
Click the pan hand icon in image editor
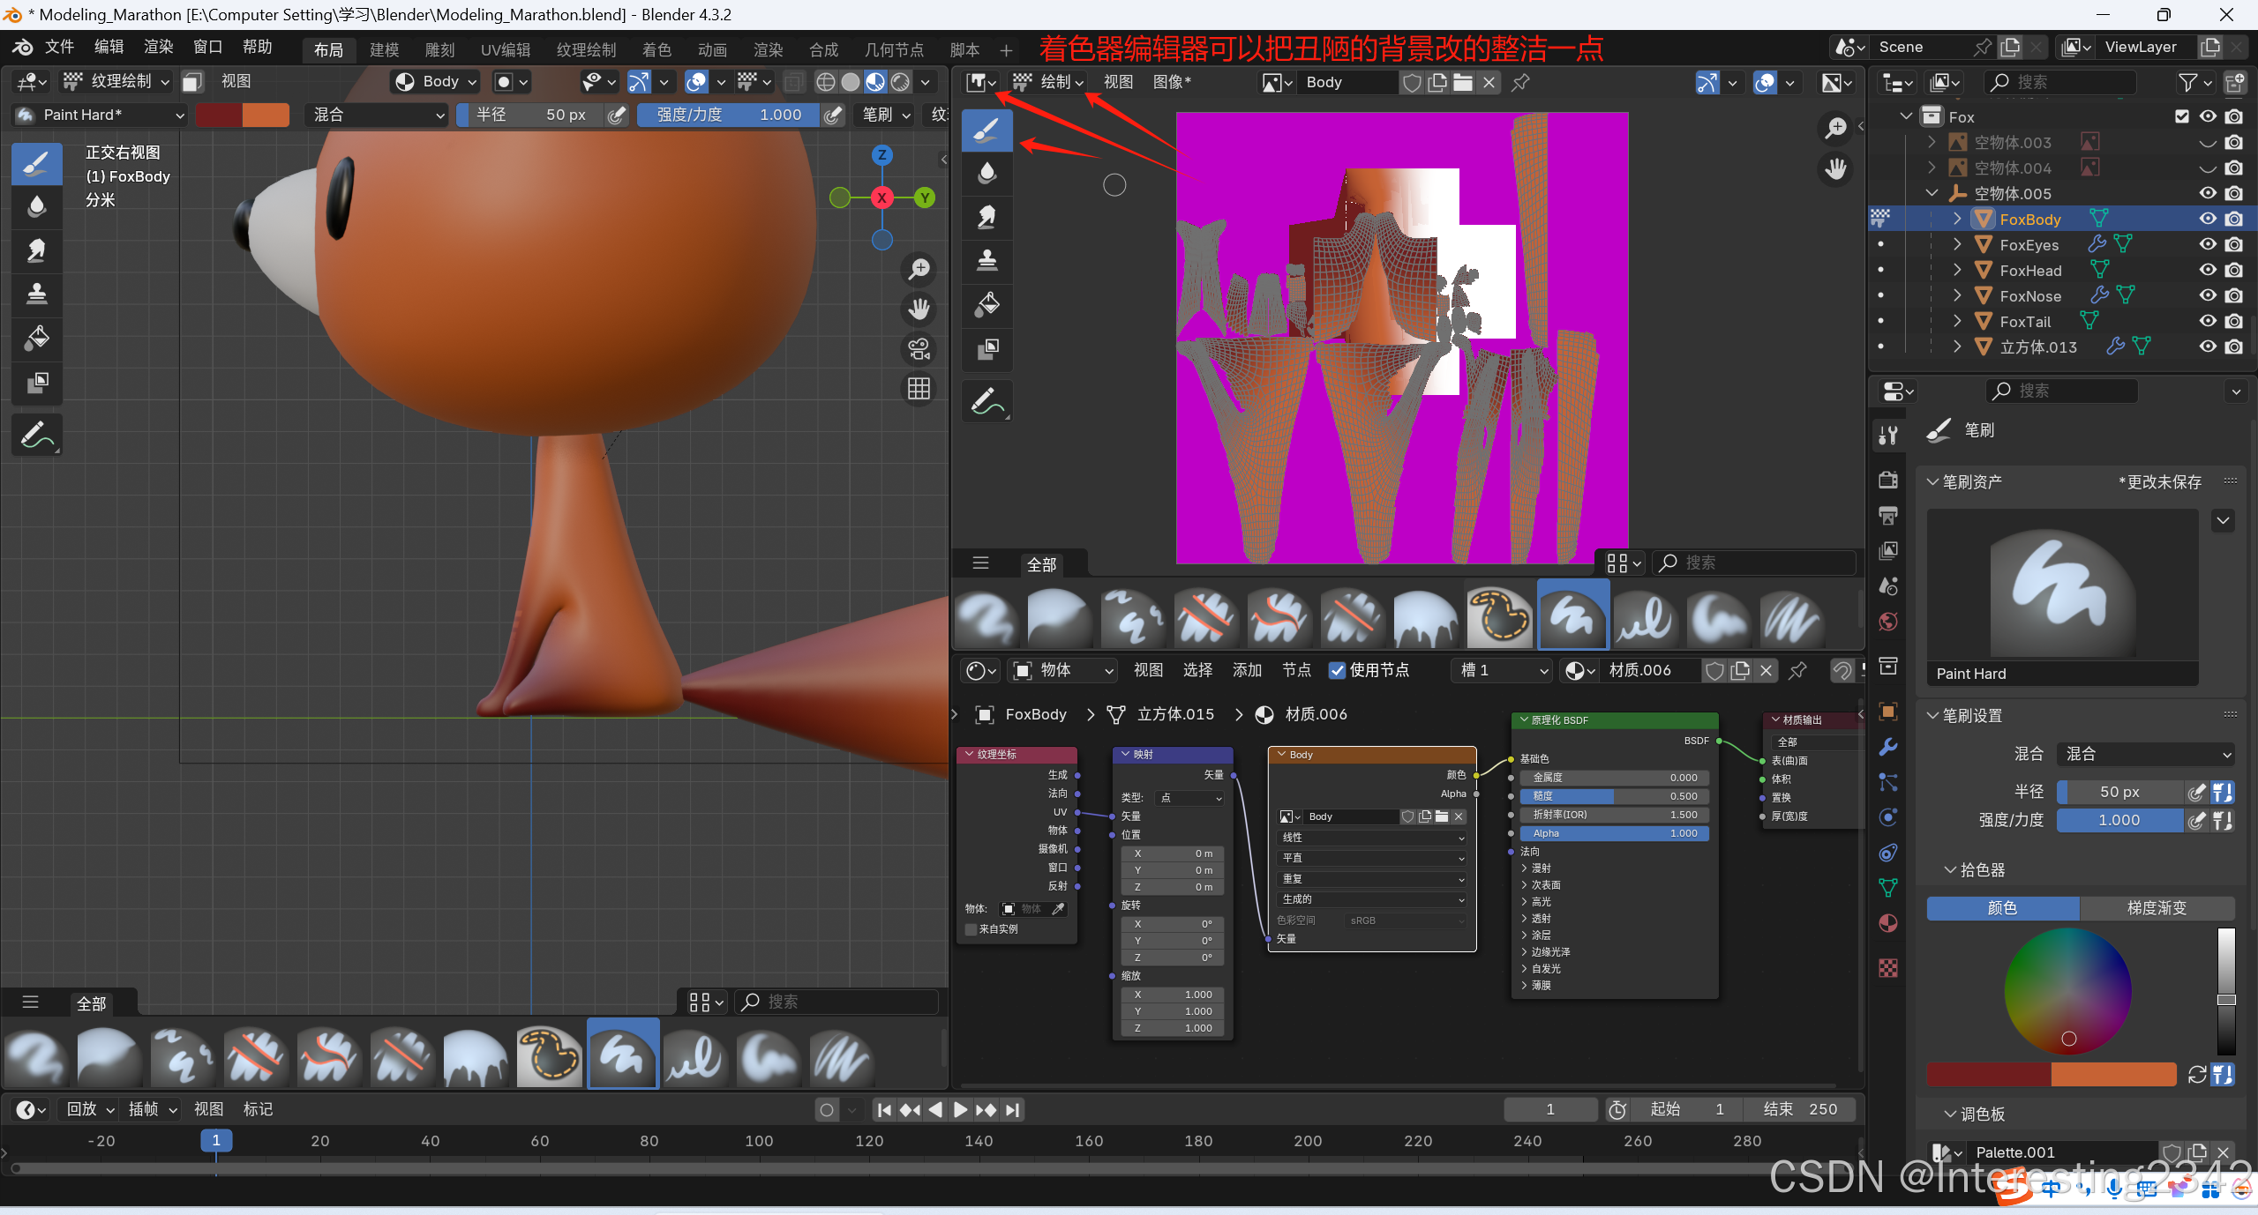[x=1835, y=168]
